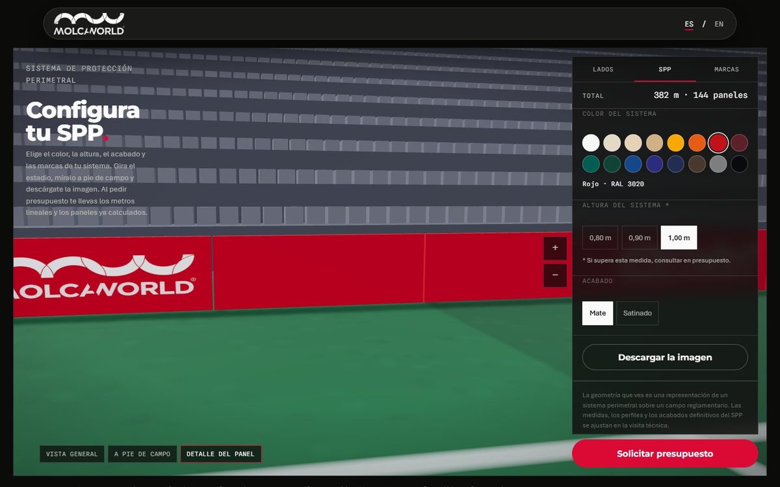780x487 pixels.
Task: Select the violet-blue swatch below tan
Action: pos(655,164)
